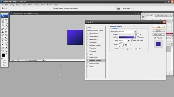Select the Ellipse shape tool
Image resolution: width=174 pixels, height=97 pixels.
[x=6, y=44]
